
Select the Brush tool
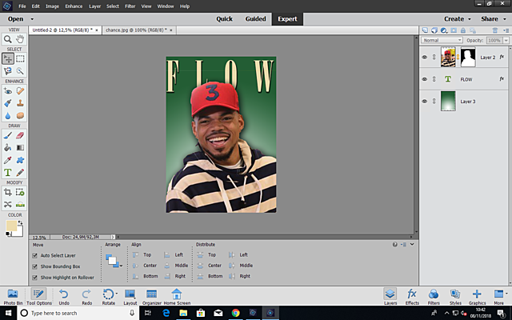[x=7, y=135]
